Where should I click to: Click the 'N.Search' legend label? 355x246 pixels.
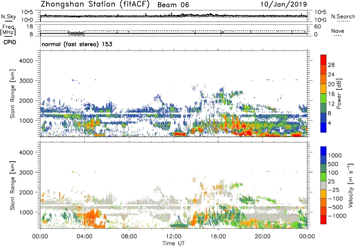click(343, 16)
